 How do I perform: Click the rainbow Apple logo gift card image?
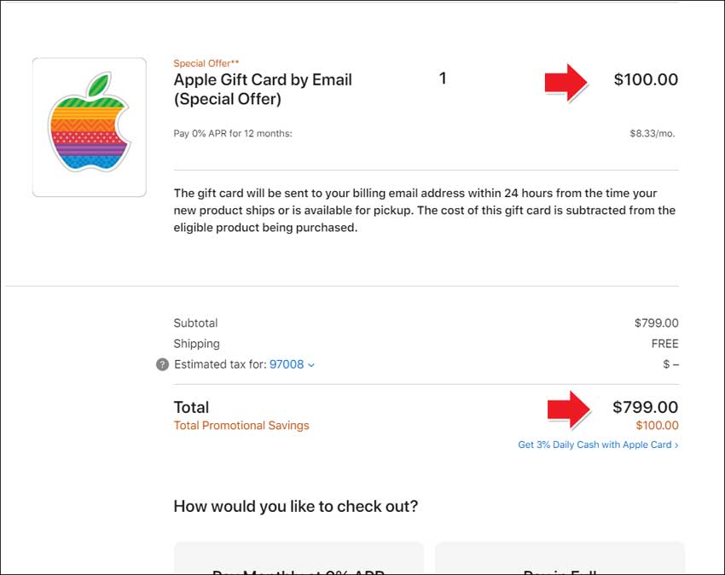[90, 127]
